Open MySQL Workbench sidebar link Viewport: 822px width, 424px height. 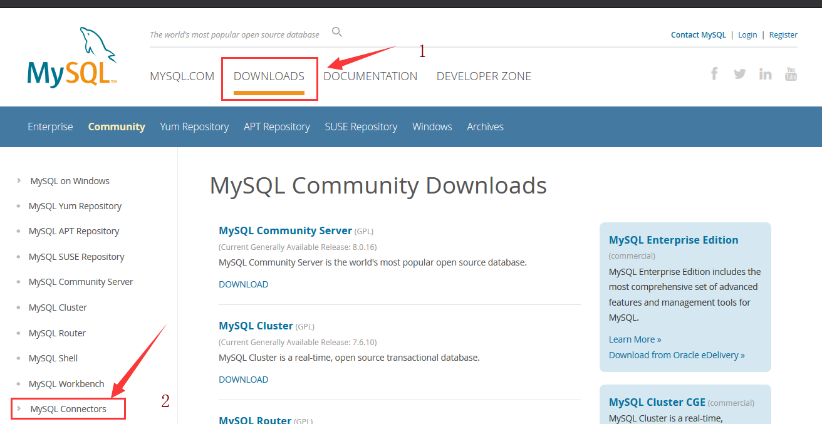(66, 384)
